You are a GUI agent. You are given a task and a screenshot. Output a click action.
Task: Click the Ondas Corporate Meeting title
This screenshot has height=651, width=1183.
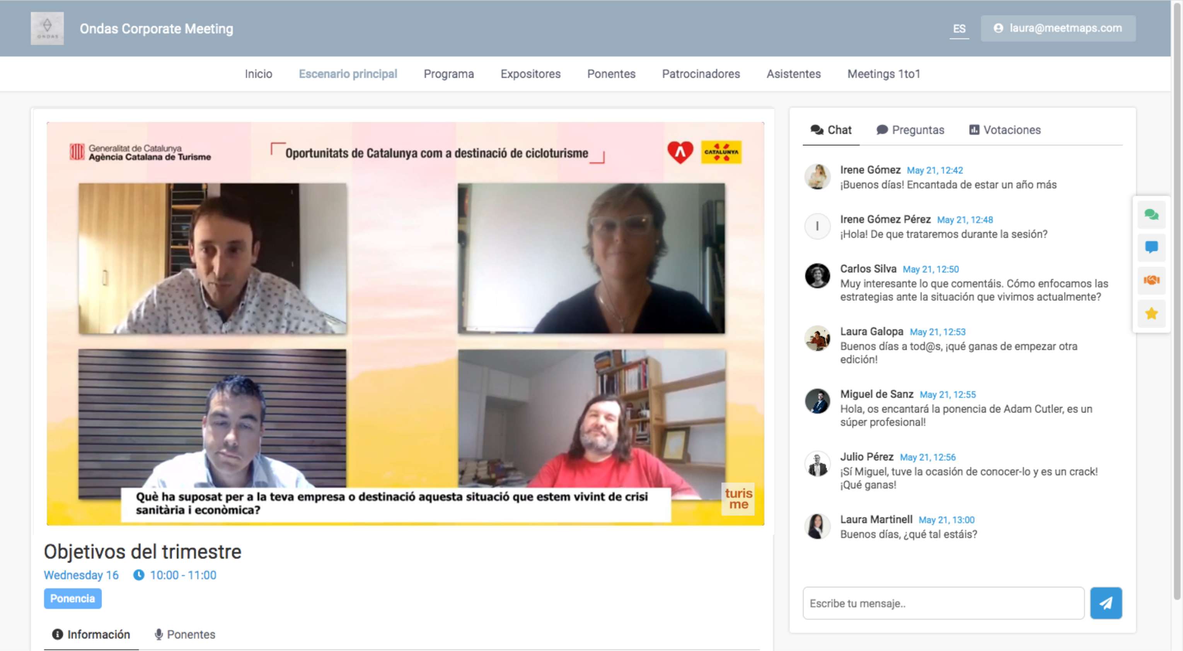(x=157, y=29)
